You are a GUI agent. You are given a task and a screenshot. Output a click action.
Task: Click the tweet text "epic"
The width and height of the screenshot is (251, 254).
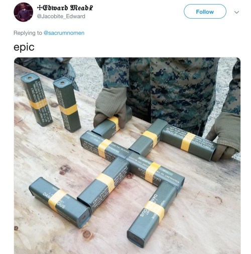(x=24, y=47)
